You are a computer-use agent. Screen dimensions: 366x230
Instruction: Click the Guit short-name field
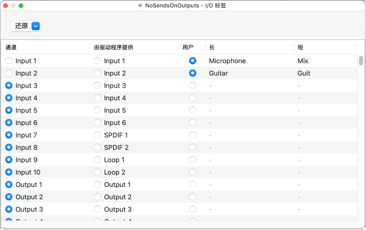[x=303, y=73]
